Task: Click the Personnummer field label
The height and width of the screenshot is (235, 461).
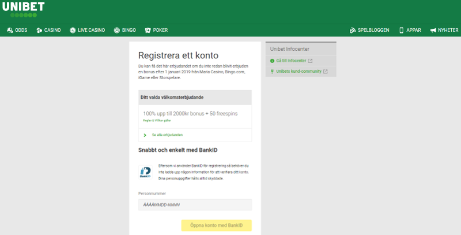Action: (x=152, y=193)
